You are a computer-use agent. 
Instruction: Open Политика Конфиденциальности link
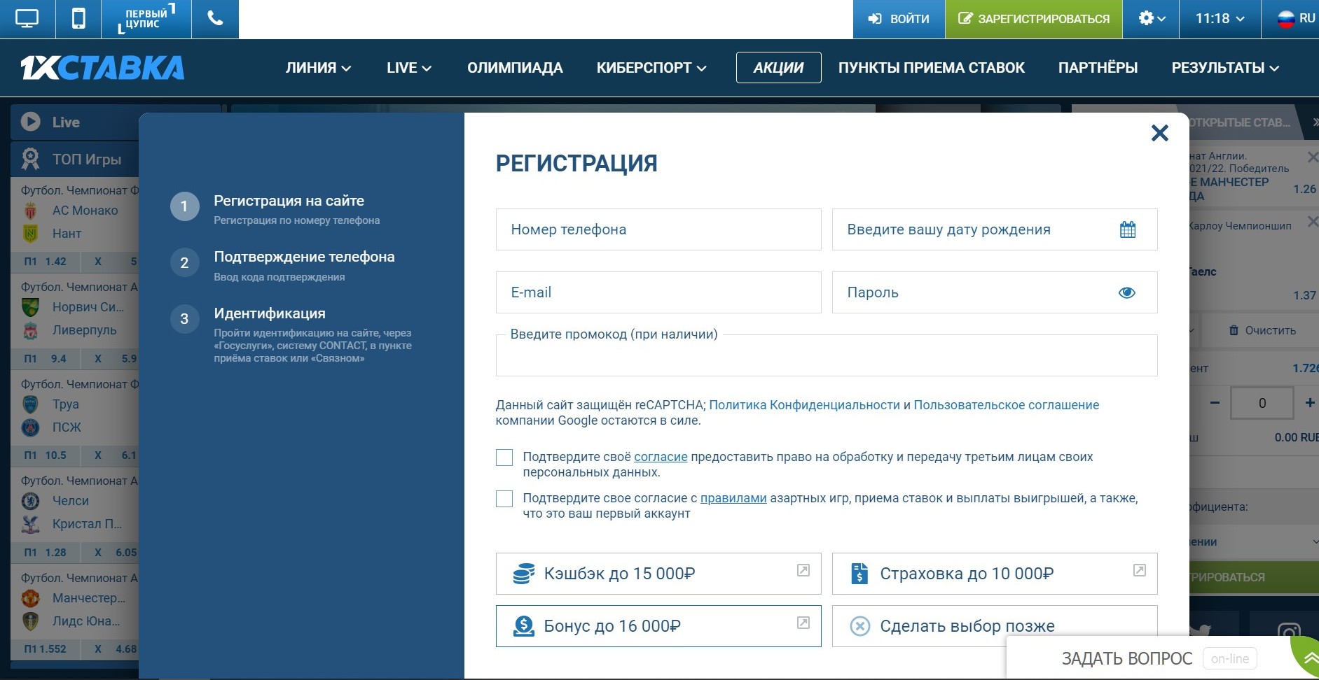point(804,405)
